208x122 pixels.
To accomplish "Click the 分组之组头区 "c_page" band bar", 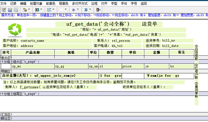I will tap(104, 62).
